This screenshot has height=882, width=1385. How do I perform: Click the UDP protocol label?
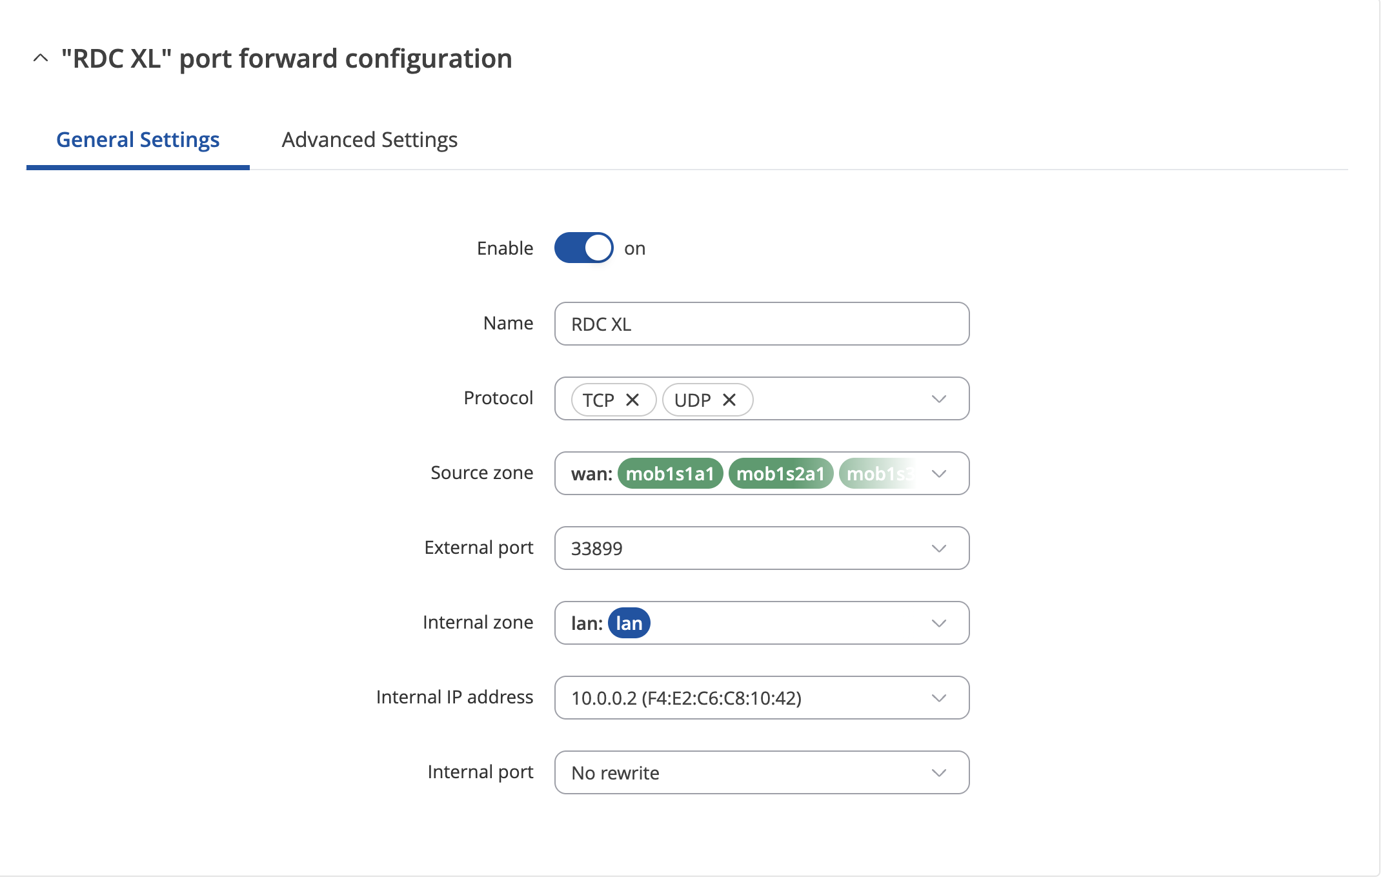pyautogui.click(x=692, y=400)
